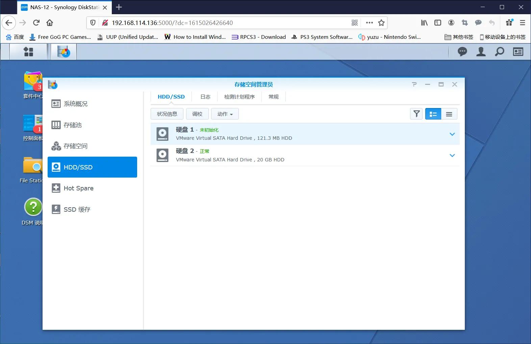The image size is (531, 344).
Task: Click the 调校 button
Action: pos(197,114)
